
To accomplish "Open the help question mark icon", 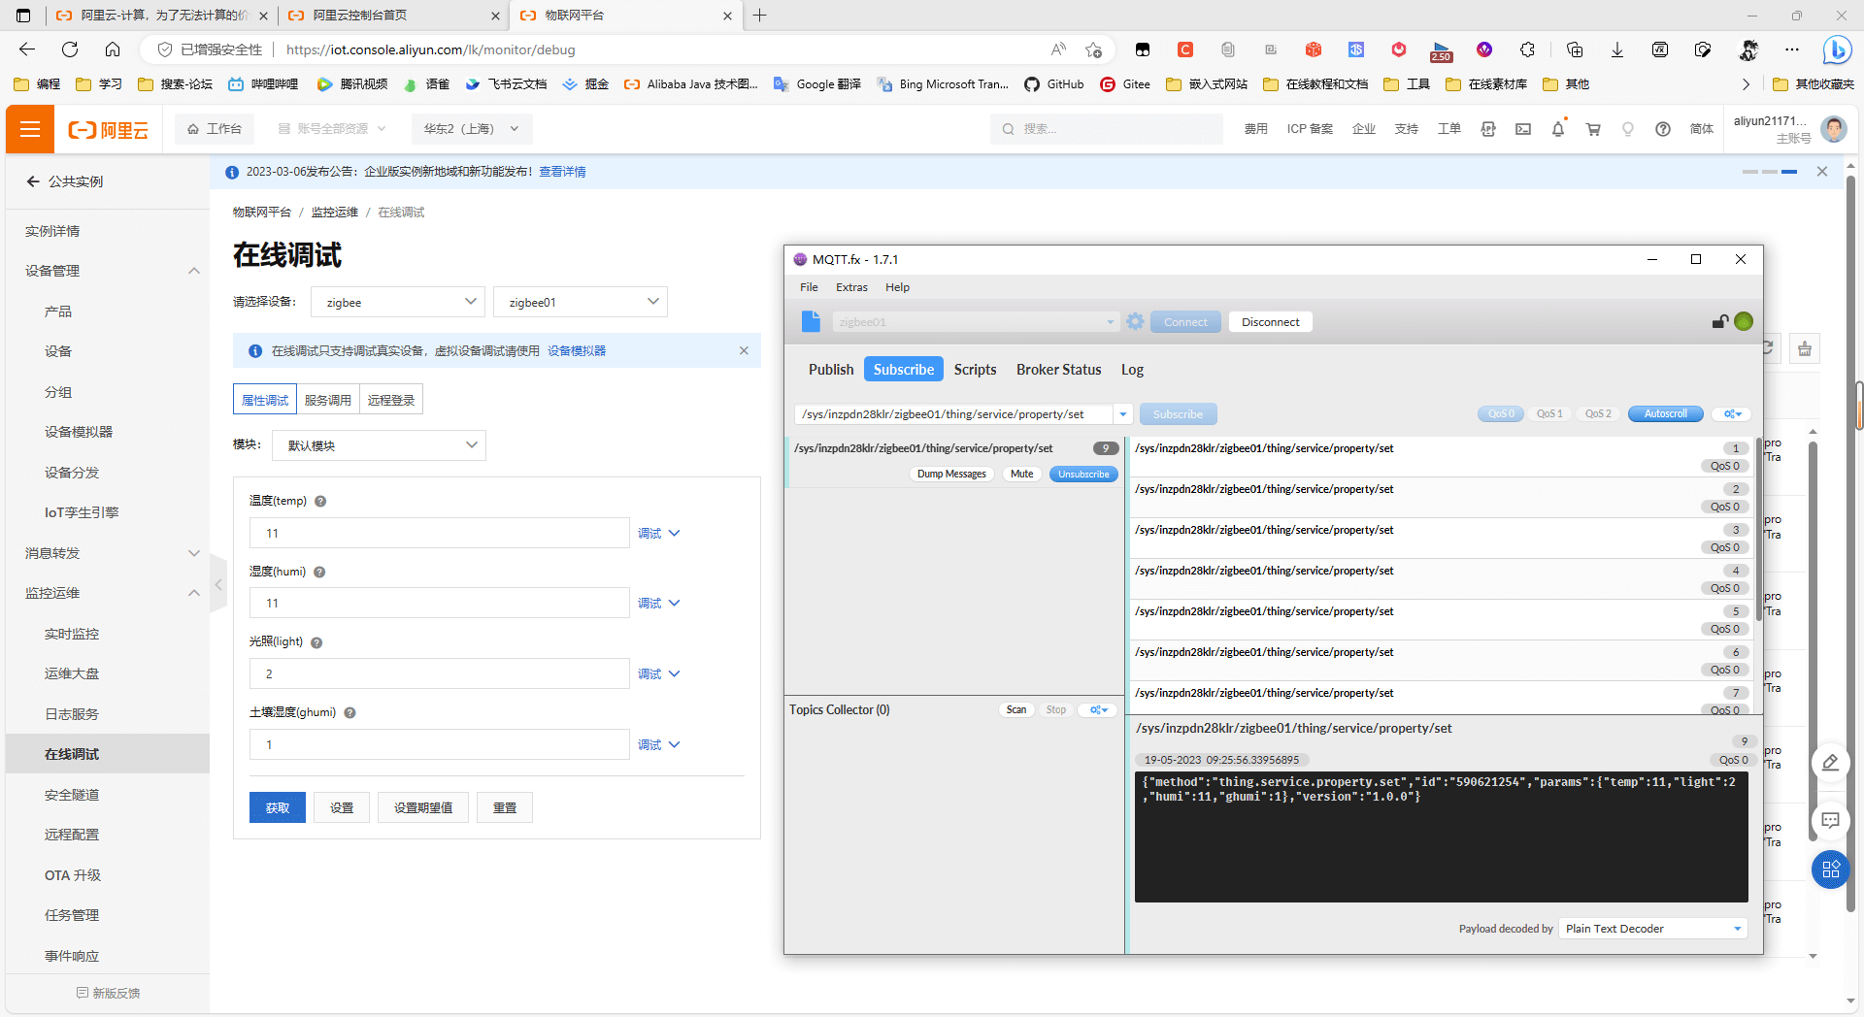I will point(1663,129).
